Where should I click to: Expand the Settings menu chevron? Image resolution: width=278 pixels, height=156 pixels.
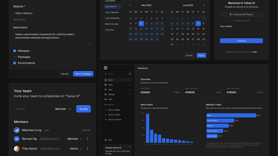[130, 94]
